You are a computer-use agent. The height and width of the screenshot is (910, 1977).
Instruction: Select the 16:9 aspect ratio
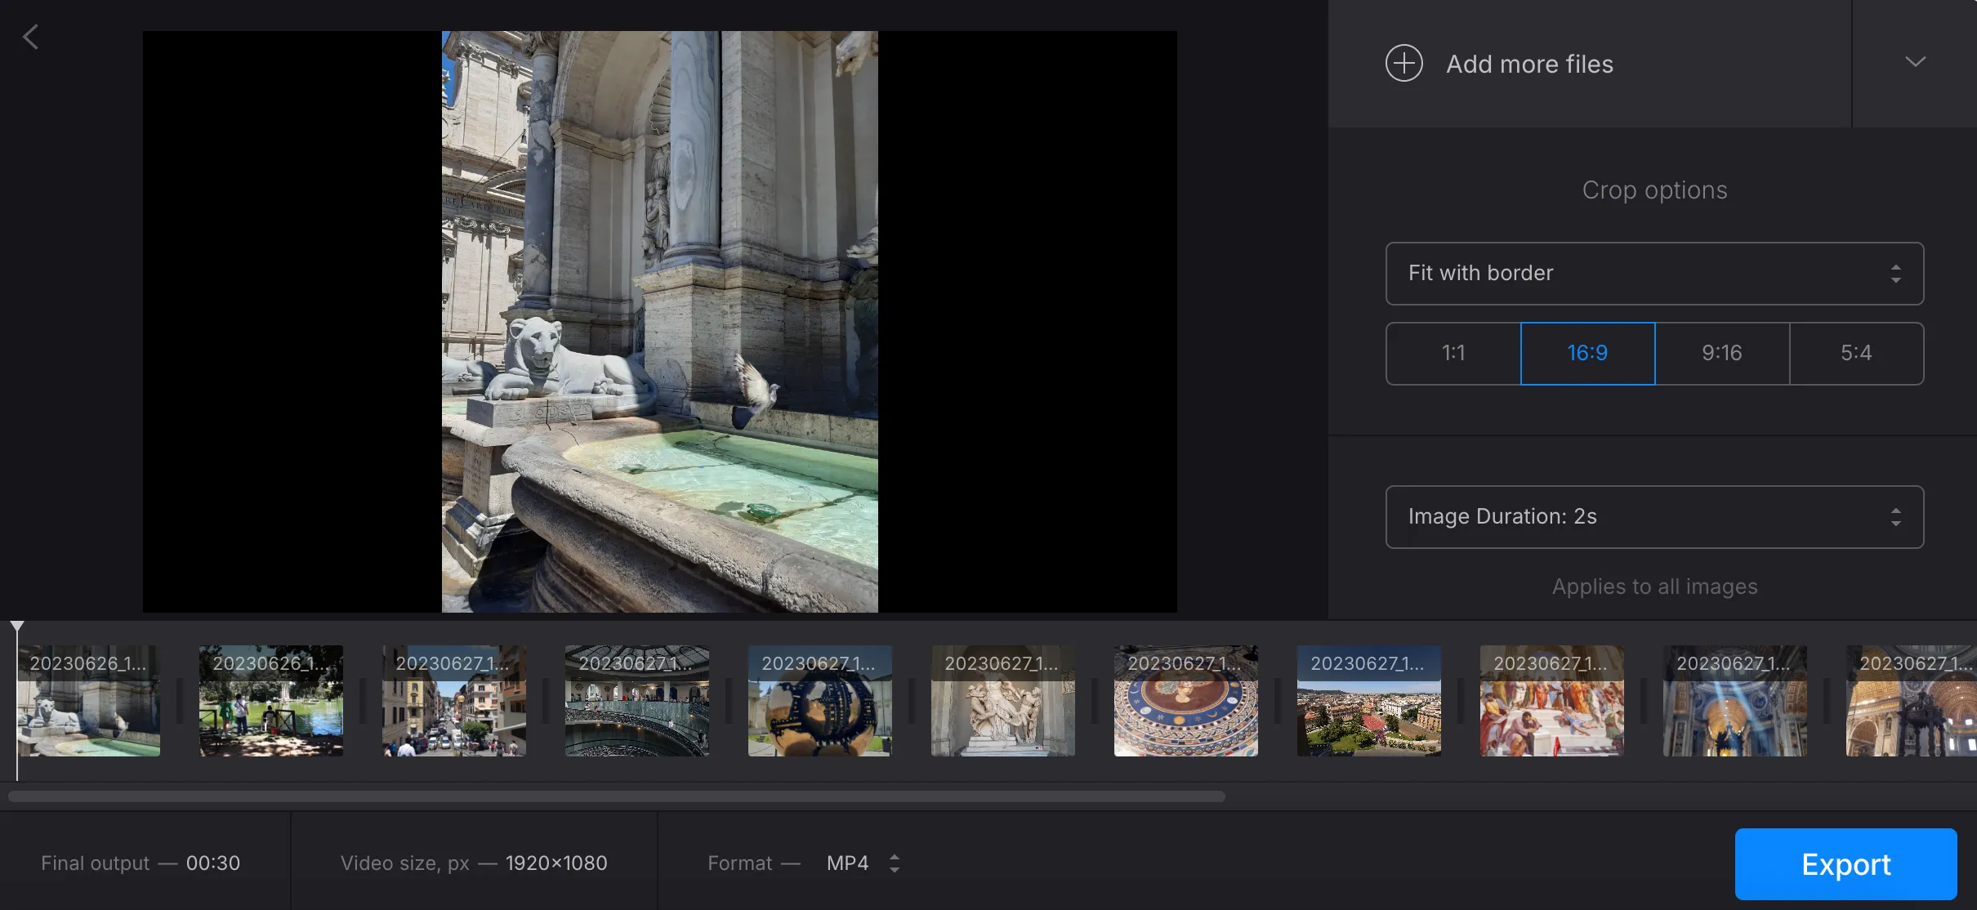coord(1587,353)
